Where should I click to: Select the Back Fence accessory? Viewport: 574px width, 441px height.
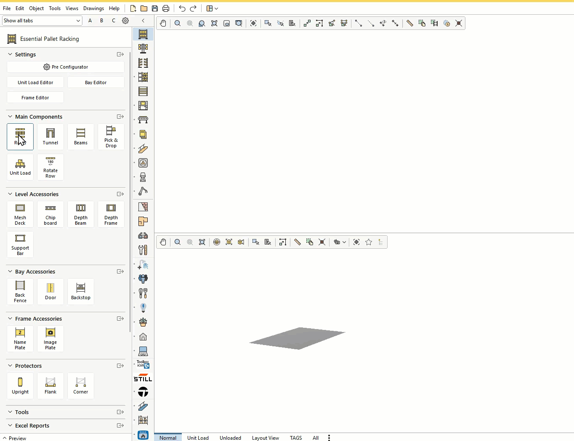point(20,291)
